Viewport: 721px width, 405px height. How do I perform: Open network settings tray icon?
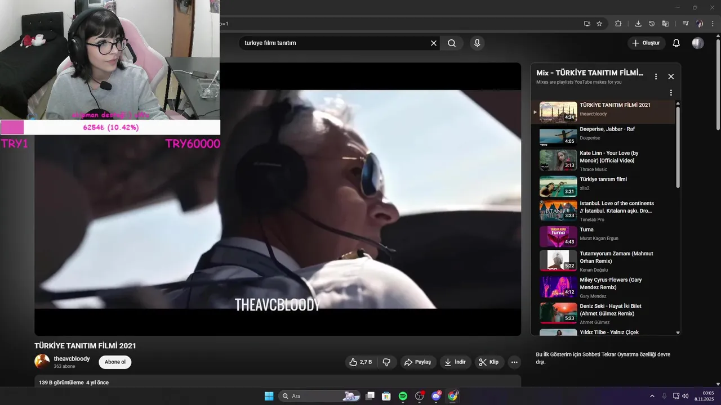(676, 396)
